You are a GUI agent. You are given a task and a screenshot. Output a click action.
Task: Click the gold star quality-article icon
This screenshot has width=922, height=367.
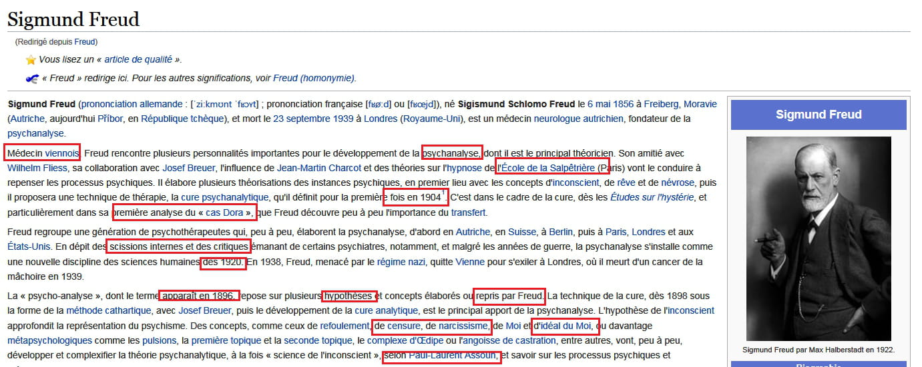coord(31,59)
